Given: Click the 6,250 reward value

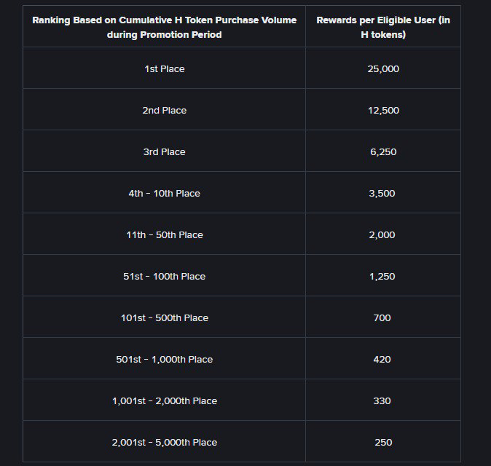Looking at the screenshot, I should point(383,152).
